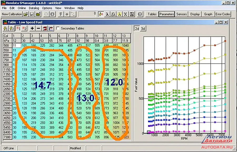
Task: Click the greyed info circle next to upload arrow
Action: click(x=52, y=14)
